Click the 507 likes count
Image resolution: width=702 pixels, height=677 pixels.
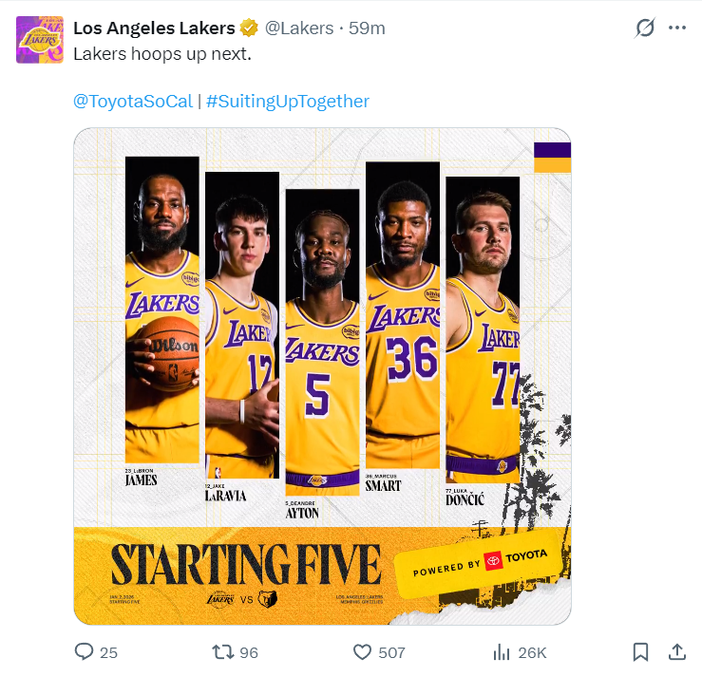tap(391, 652)
